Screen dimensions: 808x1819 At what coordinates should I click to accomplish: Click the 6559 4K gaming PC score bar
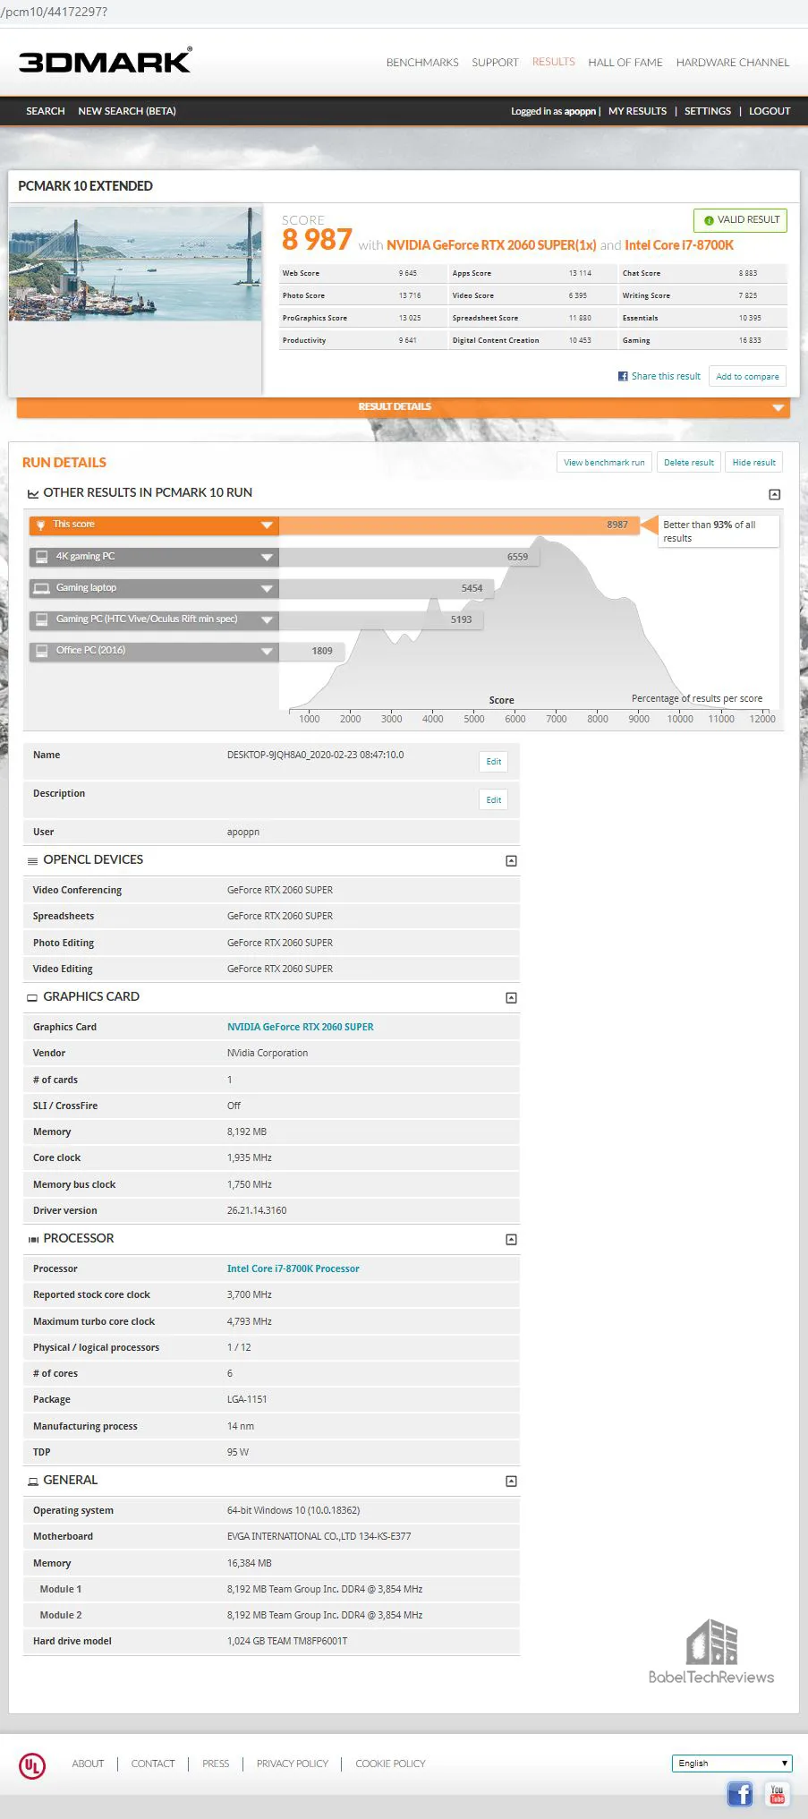click(x=410, y=557)
